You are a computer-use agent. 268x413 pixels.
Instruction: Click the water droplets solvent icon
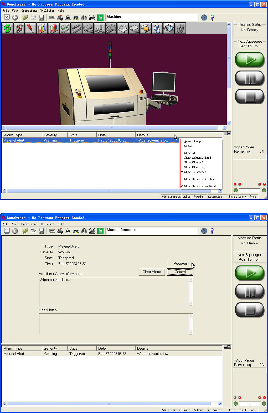coord(157,28)
